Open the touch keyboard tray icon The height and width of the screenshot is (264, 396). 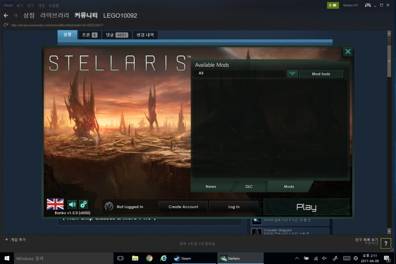347,258
